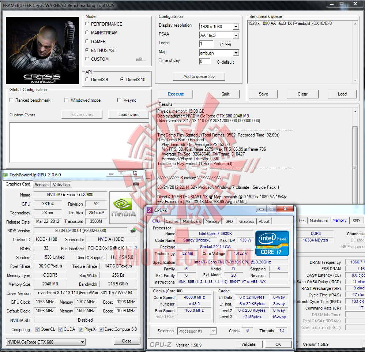Open the Graphics tab in CPU-Z
Viewport: 365px width, 352px height.
coord(247,221)
